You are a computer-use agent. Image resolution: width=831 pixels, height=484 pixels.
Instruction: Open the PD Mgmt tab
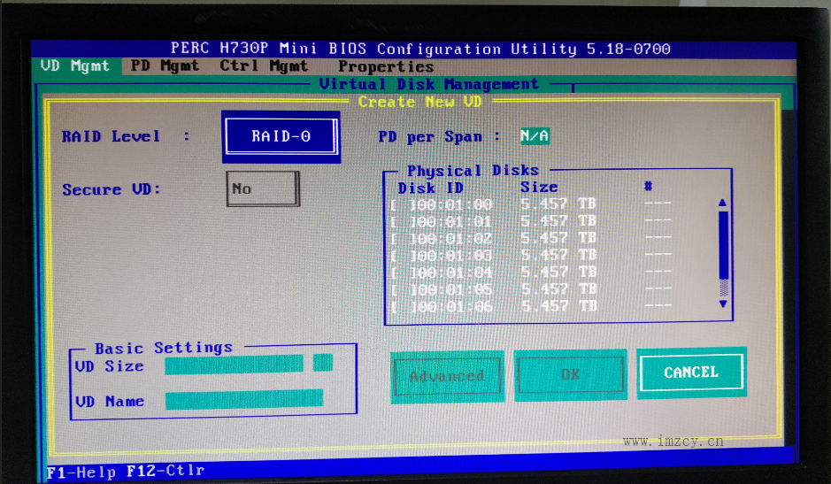pos(165,66)
